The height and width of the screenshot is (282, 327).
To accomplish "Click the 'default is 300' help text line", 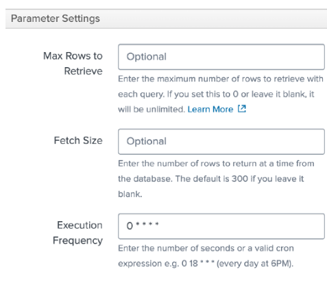I will point(210,179).
